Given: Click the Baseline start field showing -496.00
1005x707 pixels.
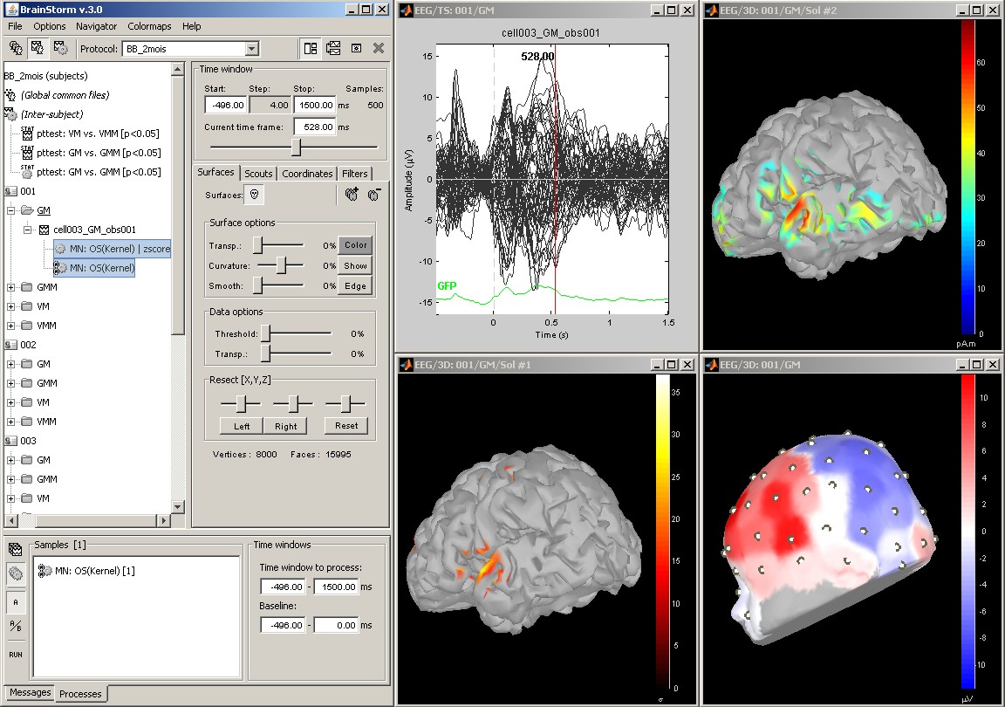Looking at the screenshot, I should click(282, 625).
